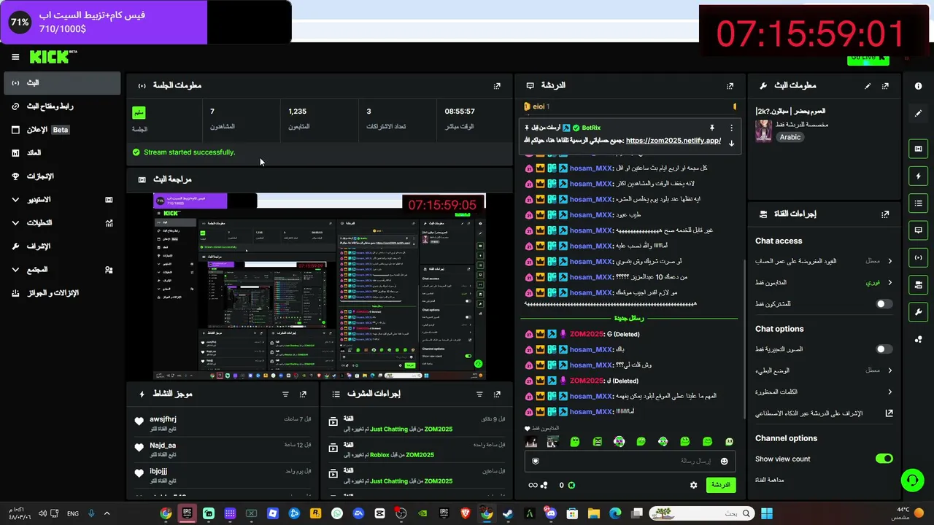The width and height of the screenshot is (934, 525).
Task: Pop out the معلومات الجلسة session info panel
Action: 497,85
